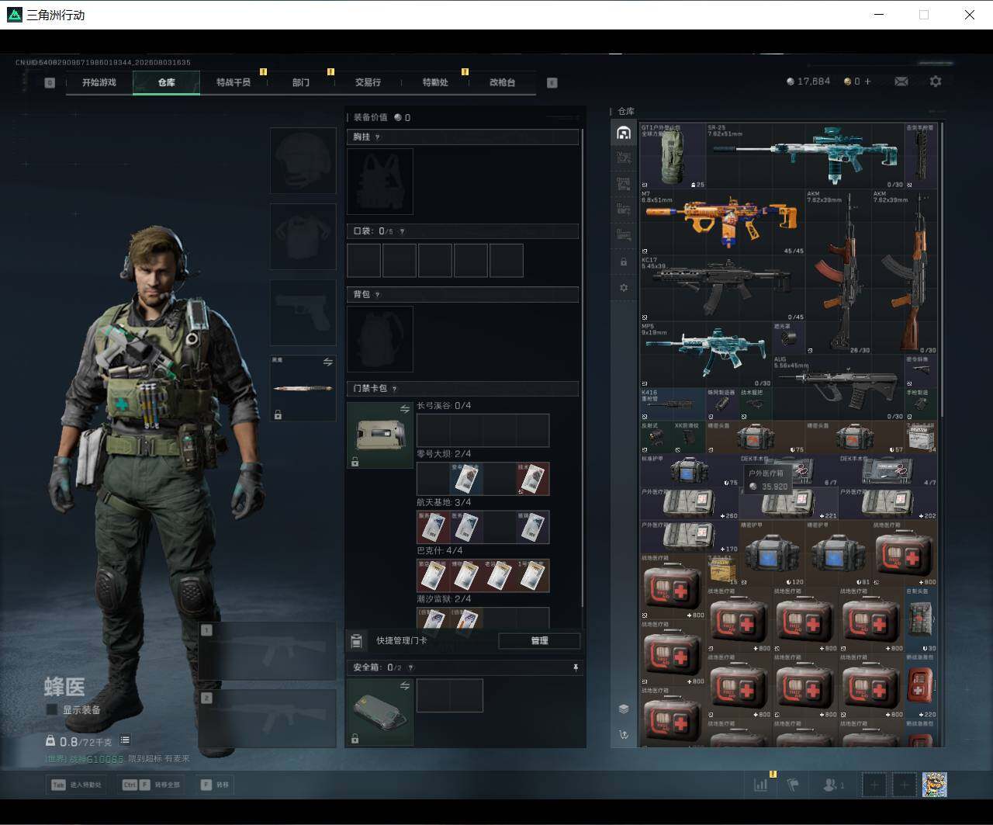The image size is (993, 825).
Task: Show help for 口袋 section
Action: pyautogui.click(x=402, y=231)
